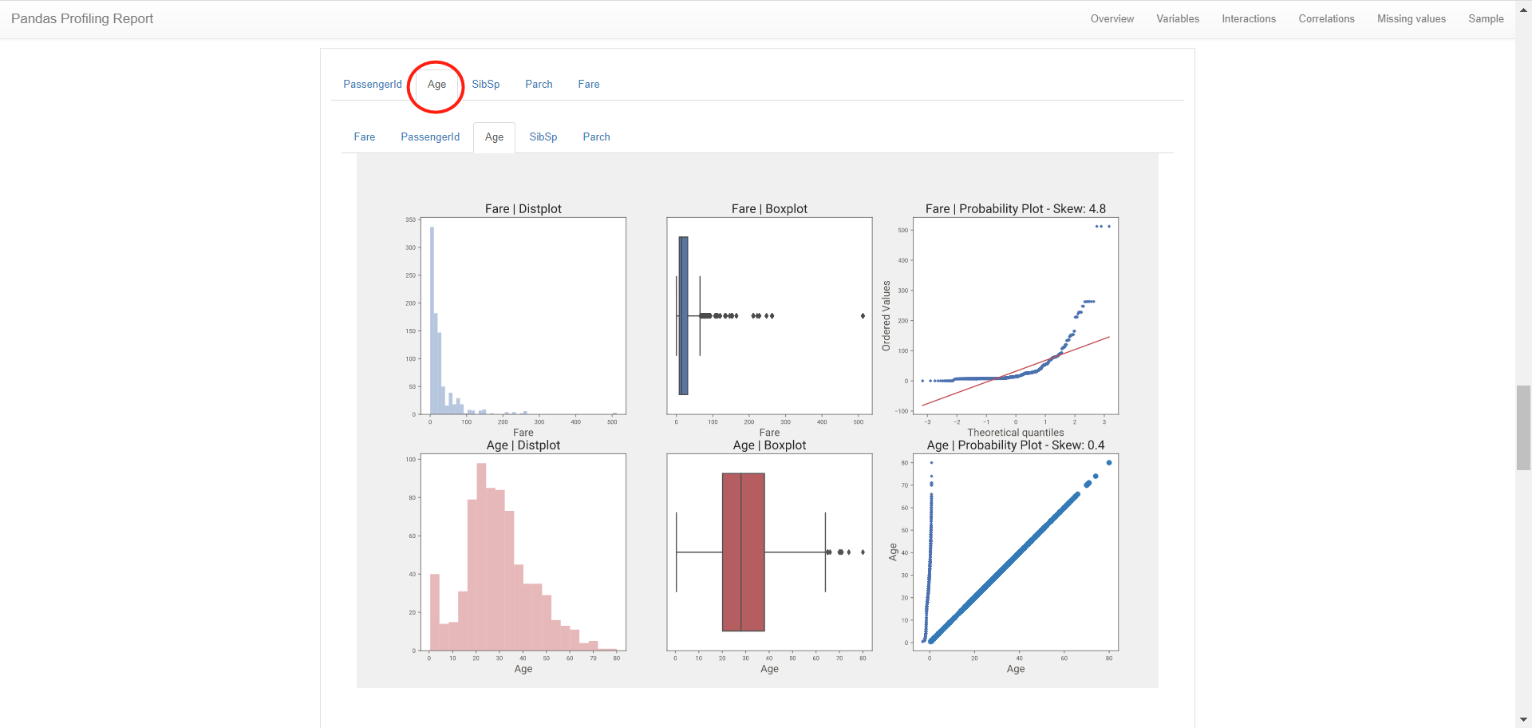1532x728 pixels.
Task: Select the Age tab in top row
Action: click(x=436, y=84)
